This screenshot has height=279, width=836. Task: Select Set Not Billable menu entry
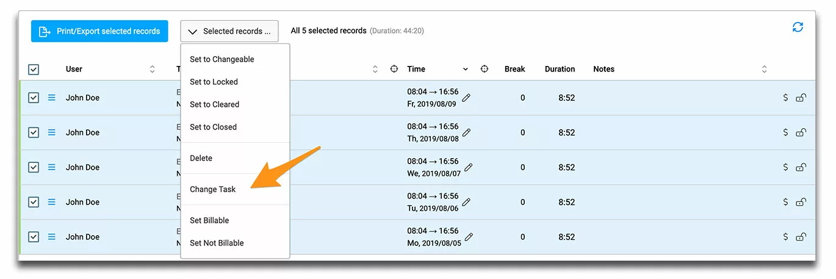pos(217,243)
